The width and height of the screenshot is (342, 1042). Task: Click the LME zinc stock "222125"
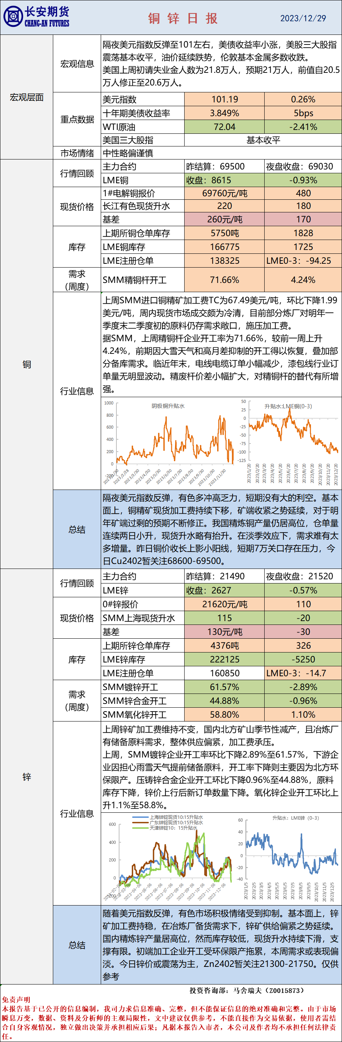[x=224, y=659]
